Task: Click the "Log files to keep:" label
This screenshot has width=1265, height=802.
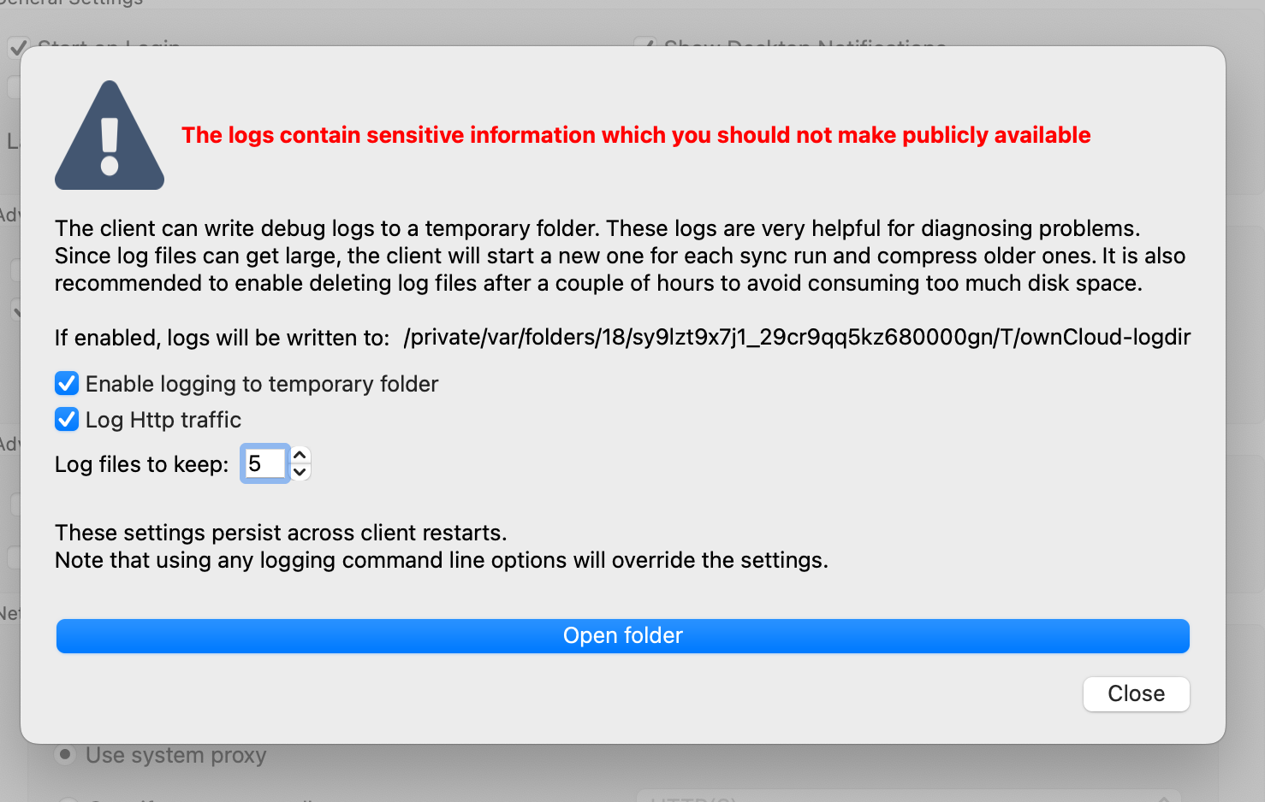Action: click(x=141, y=463)
